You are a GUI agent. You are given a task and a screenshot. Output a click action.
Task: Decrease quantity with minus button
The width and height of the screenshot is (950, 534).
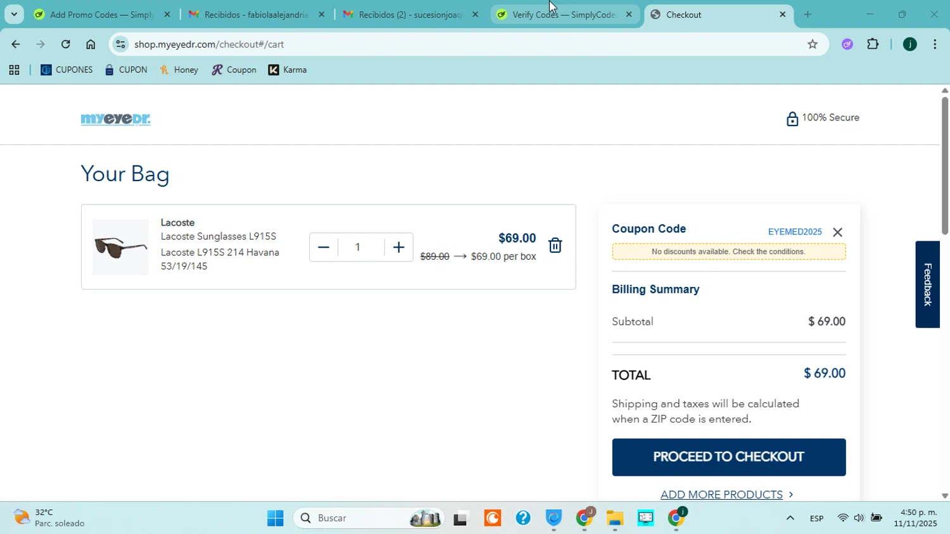pyautogui.click(x=323, y=247)
